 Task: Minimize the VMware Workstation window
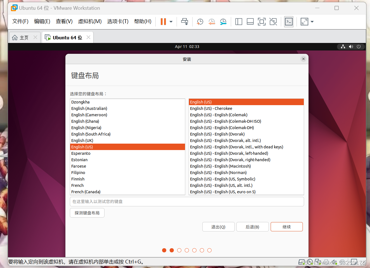click(317, 8)
